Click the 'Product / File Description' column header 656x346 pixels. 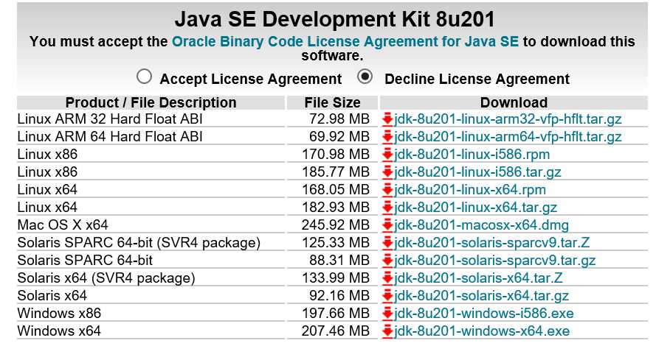(x=151, y=102)
